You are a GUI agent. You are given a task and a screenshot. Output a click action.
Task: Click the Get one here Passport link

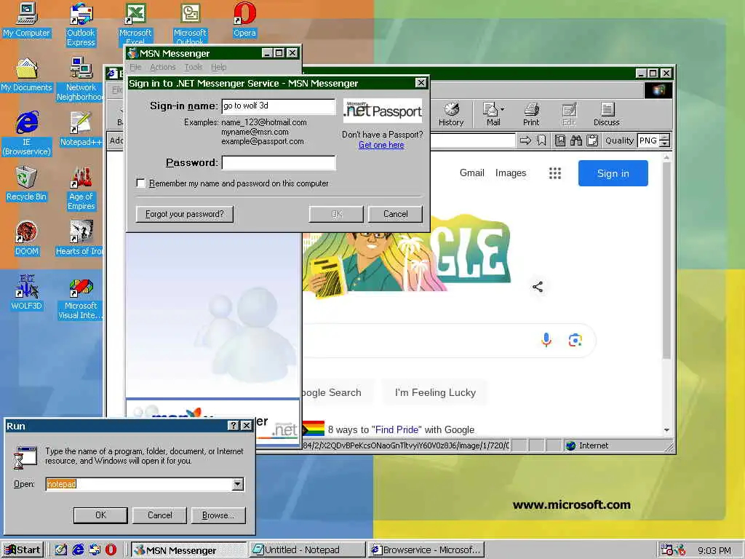tap(381, 145)
